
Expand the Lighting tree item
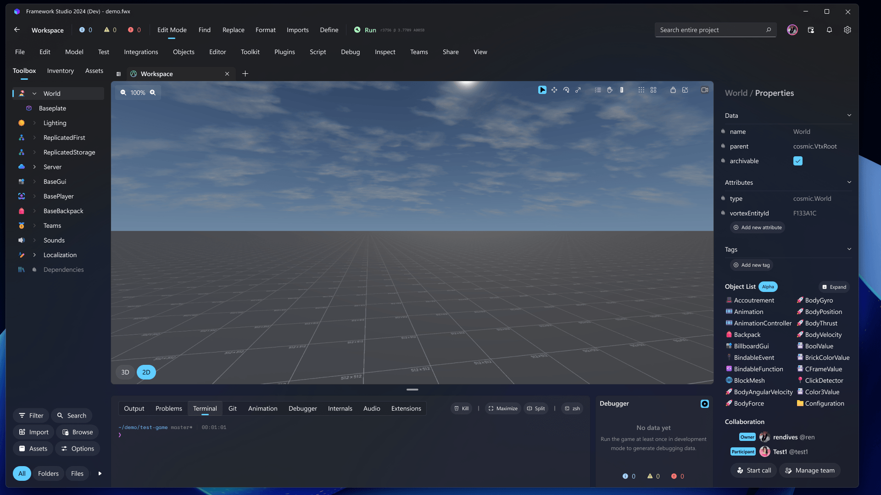click(34, 123)
